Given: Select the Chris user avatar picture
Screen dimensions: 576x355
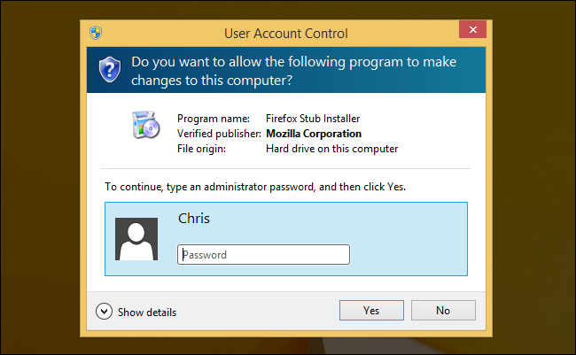Looking at the screenshot, I should coord(137,239).
